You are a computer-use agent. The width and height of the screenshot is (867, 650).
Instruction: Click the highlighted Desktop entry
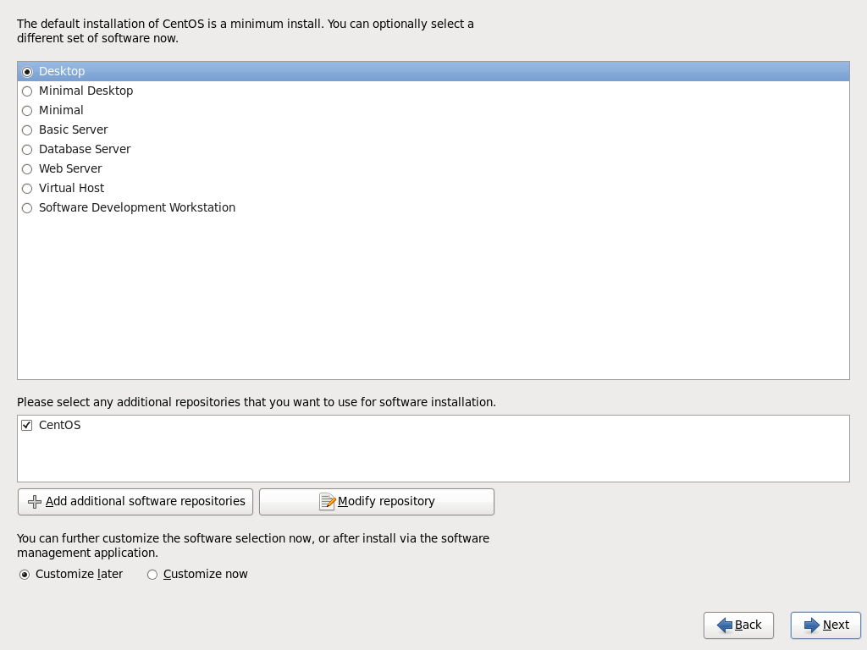pos(62,71)
